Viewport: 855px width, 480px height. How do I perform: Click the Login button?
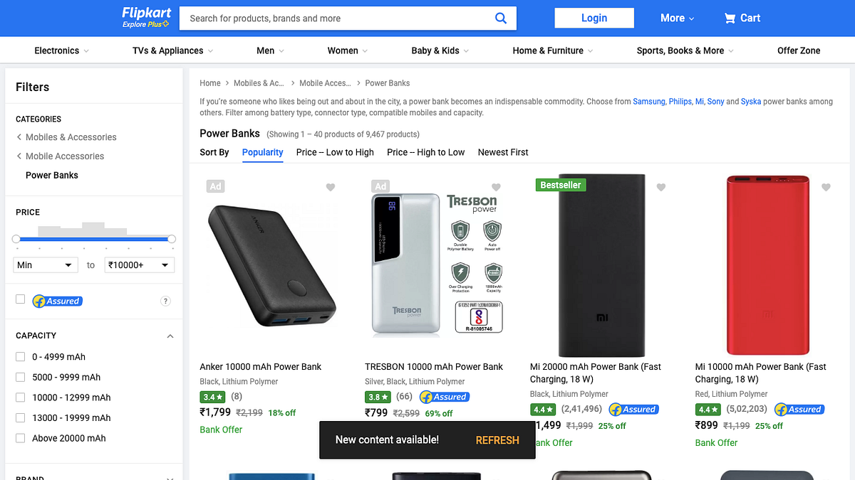(594, 18)
